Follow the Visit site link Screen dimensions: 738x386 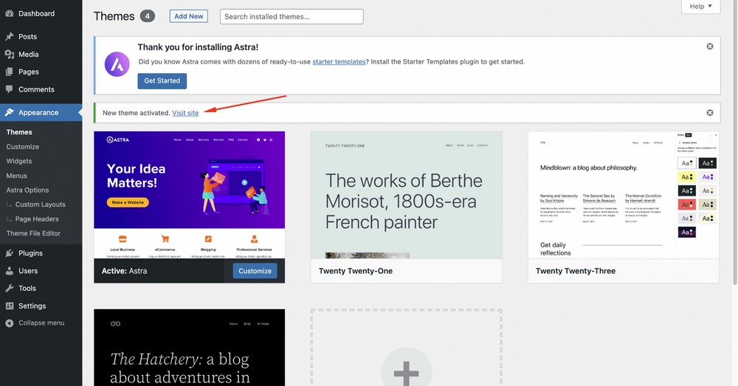(185, 113)
